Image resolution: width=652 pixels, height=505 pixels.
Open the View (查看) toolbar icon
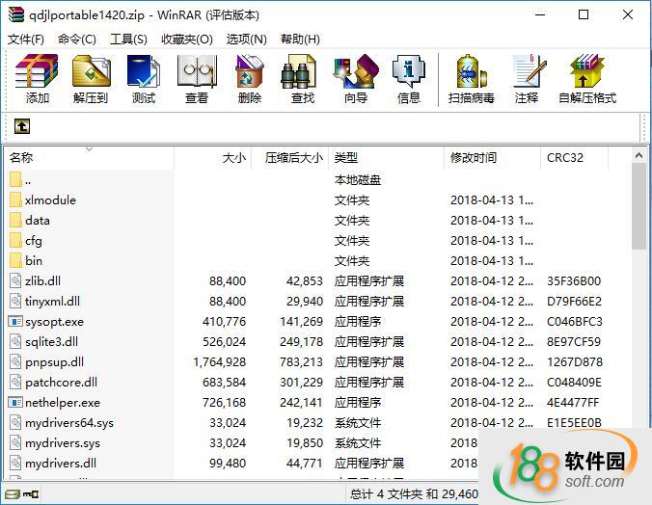pos(197,78)
